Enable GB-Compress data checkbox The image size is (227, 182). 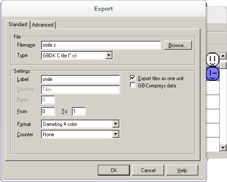(133, 85)
